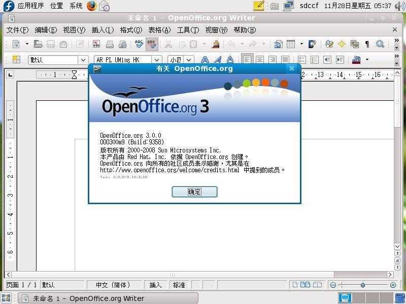
Task: Toggle Italic formatting
Action: coord(218,60)
